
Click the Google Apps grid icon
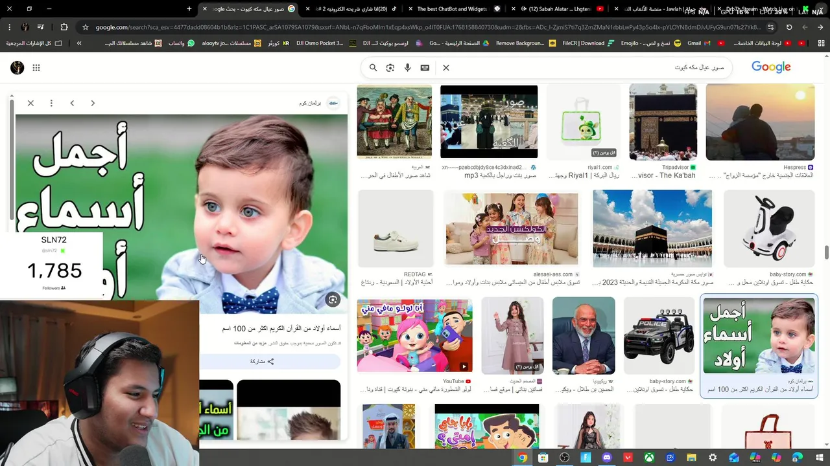tap(36, 67)
